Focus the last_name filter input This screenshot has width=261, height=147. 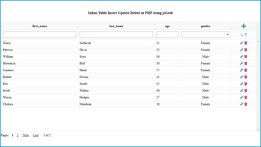click(116, 35)
